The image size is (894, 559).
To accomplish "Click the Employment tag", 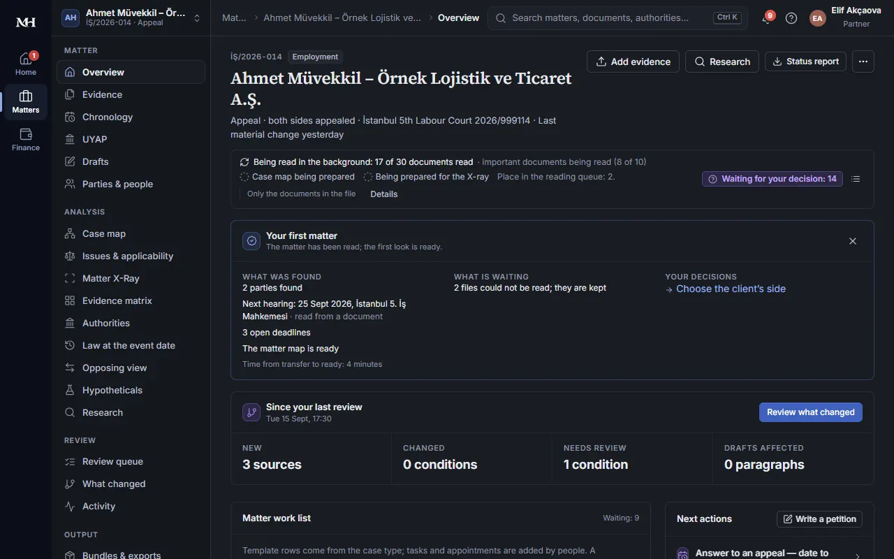I will pos(315,57).
